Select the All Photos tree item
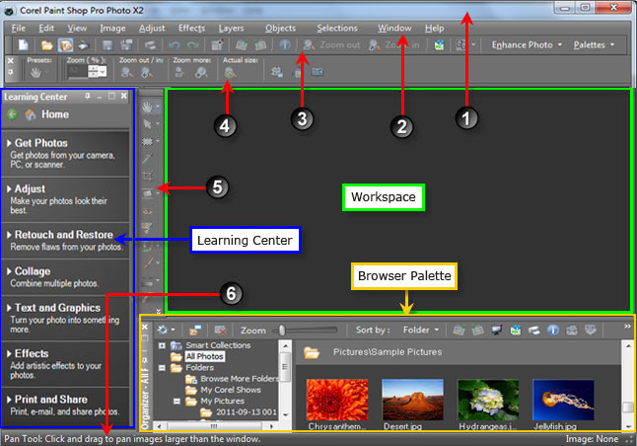This screenshot has height=446, width=637. [205, 356]
